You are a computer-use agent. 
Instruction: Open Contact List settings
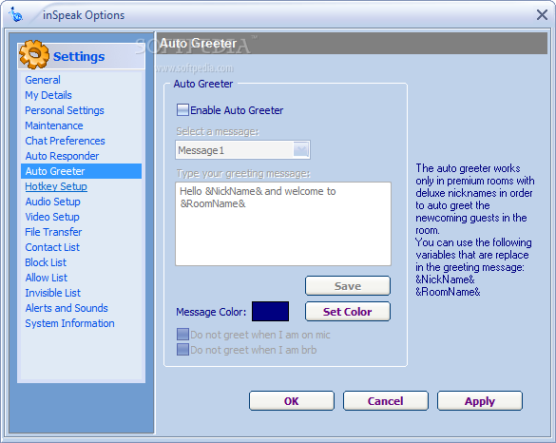click(52, 247)
